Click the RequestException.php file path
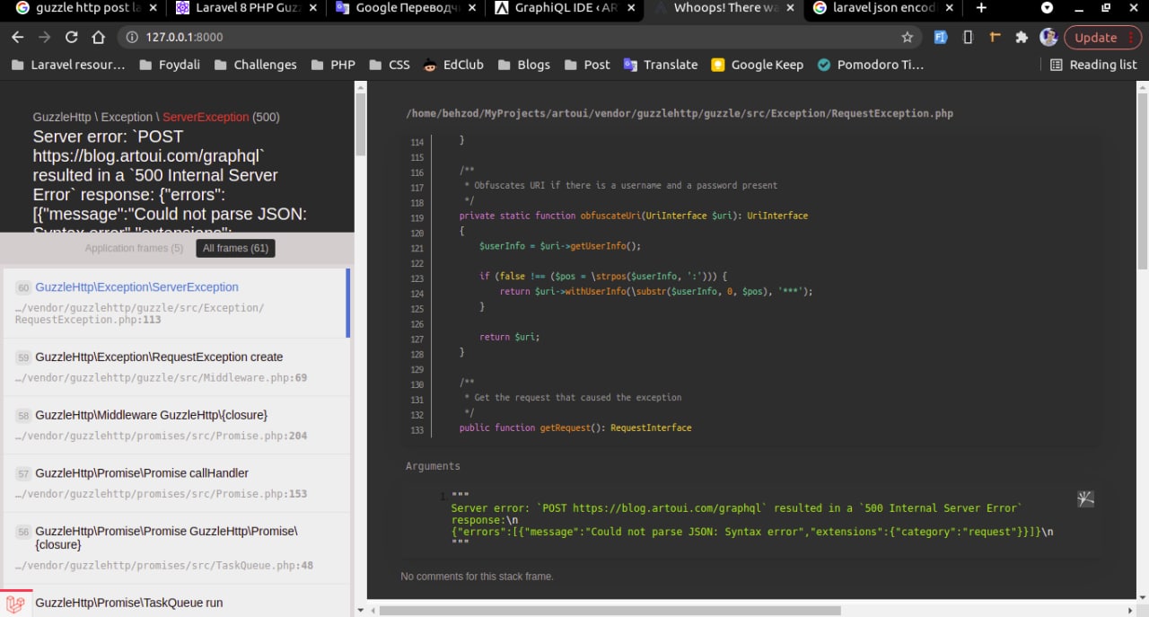 click(680, 114)
